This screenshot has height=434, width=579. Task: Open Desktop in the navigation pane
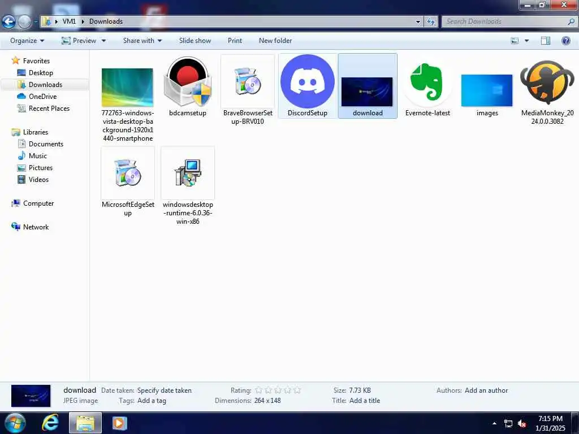(x=36, y=73)
